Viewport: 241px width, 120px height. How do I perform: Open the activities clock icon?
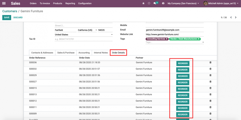(x=149, y=3)
